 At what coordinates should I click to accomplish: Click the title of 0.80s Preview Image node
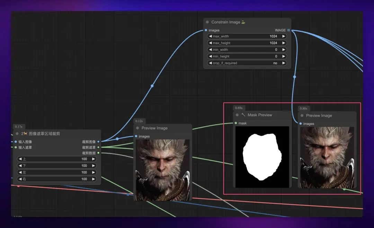pos(319,116)
